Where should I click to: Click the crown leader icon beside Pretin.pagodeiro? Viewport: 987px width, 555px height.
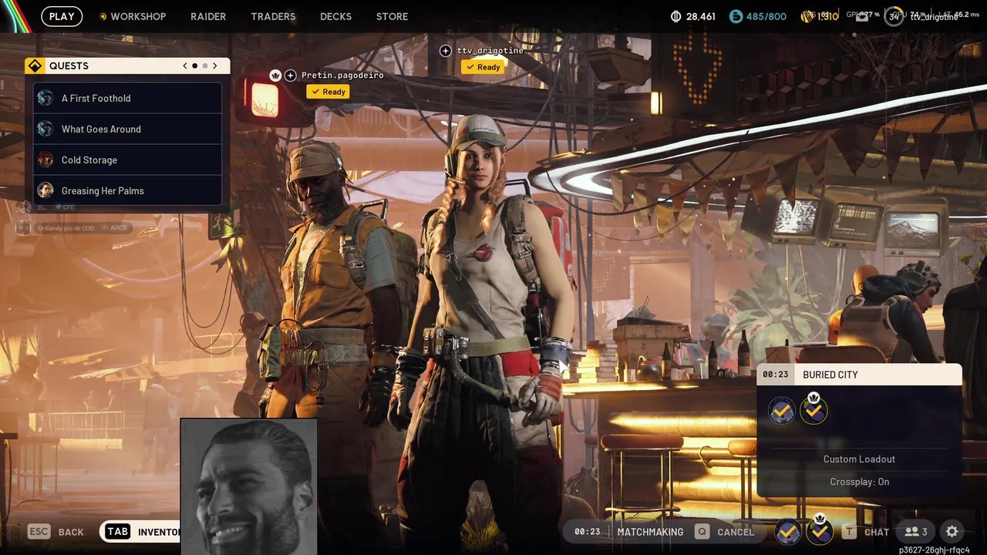pos(275,75)
